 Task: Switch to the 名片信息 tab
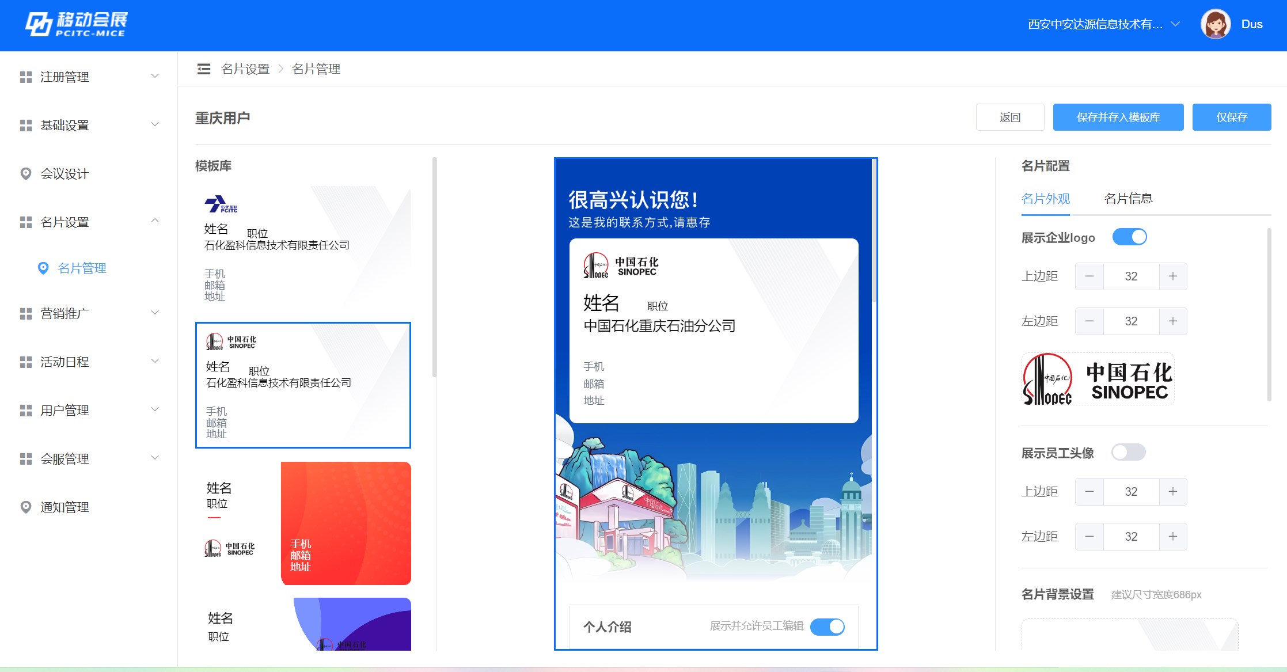tap(1129, 199)
